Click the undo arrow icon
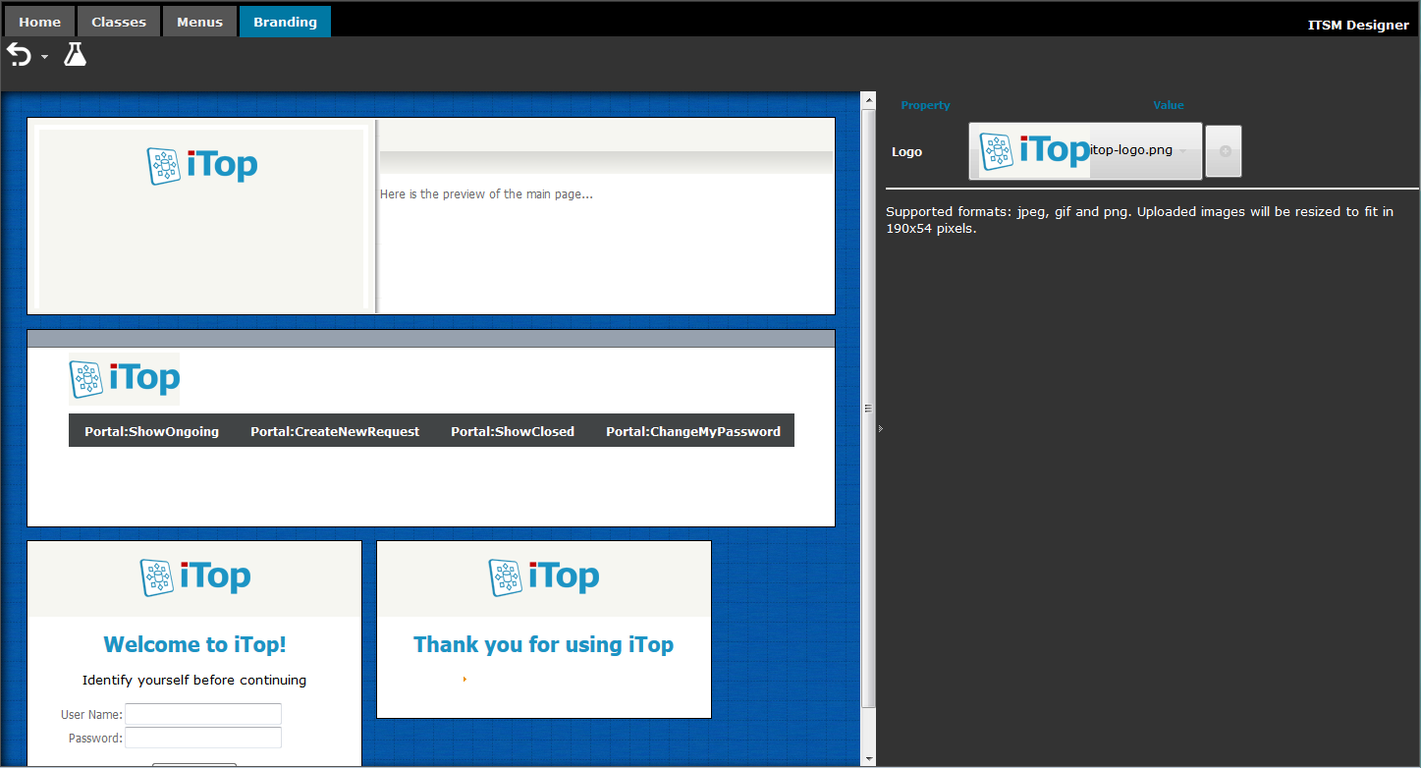 pos(19,55)
